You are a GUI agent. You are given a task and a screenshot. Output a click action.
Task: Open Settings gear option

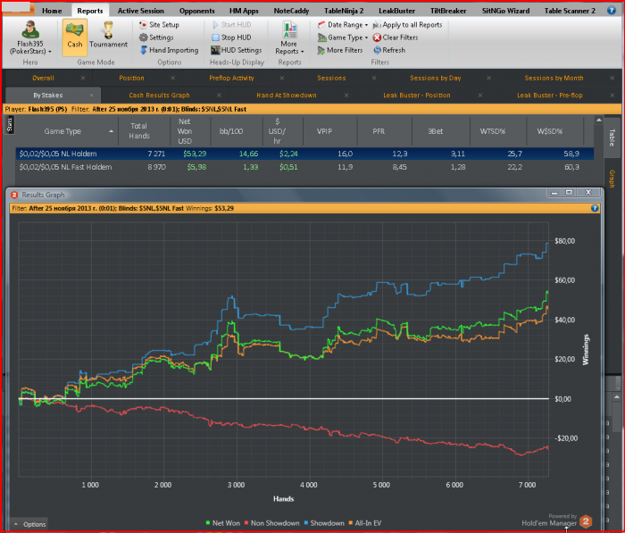click(x=156, y=37)
